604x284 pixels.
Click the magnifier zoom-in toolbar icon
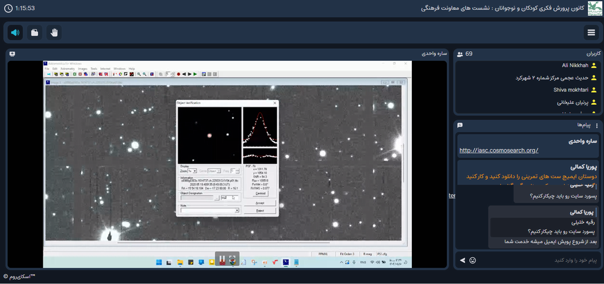138,74
